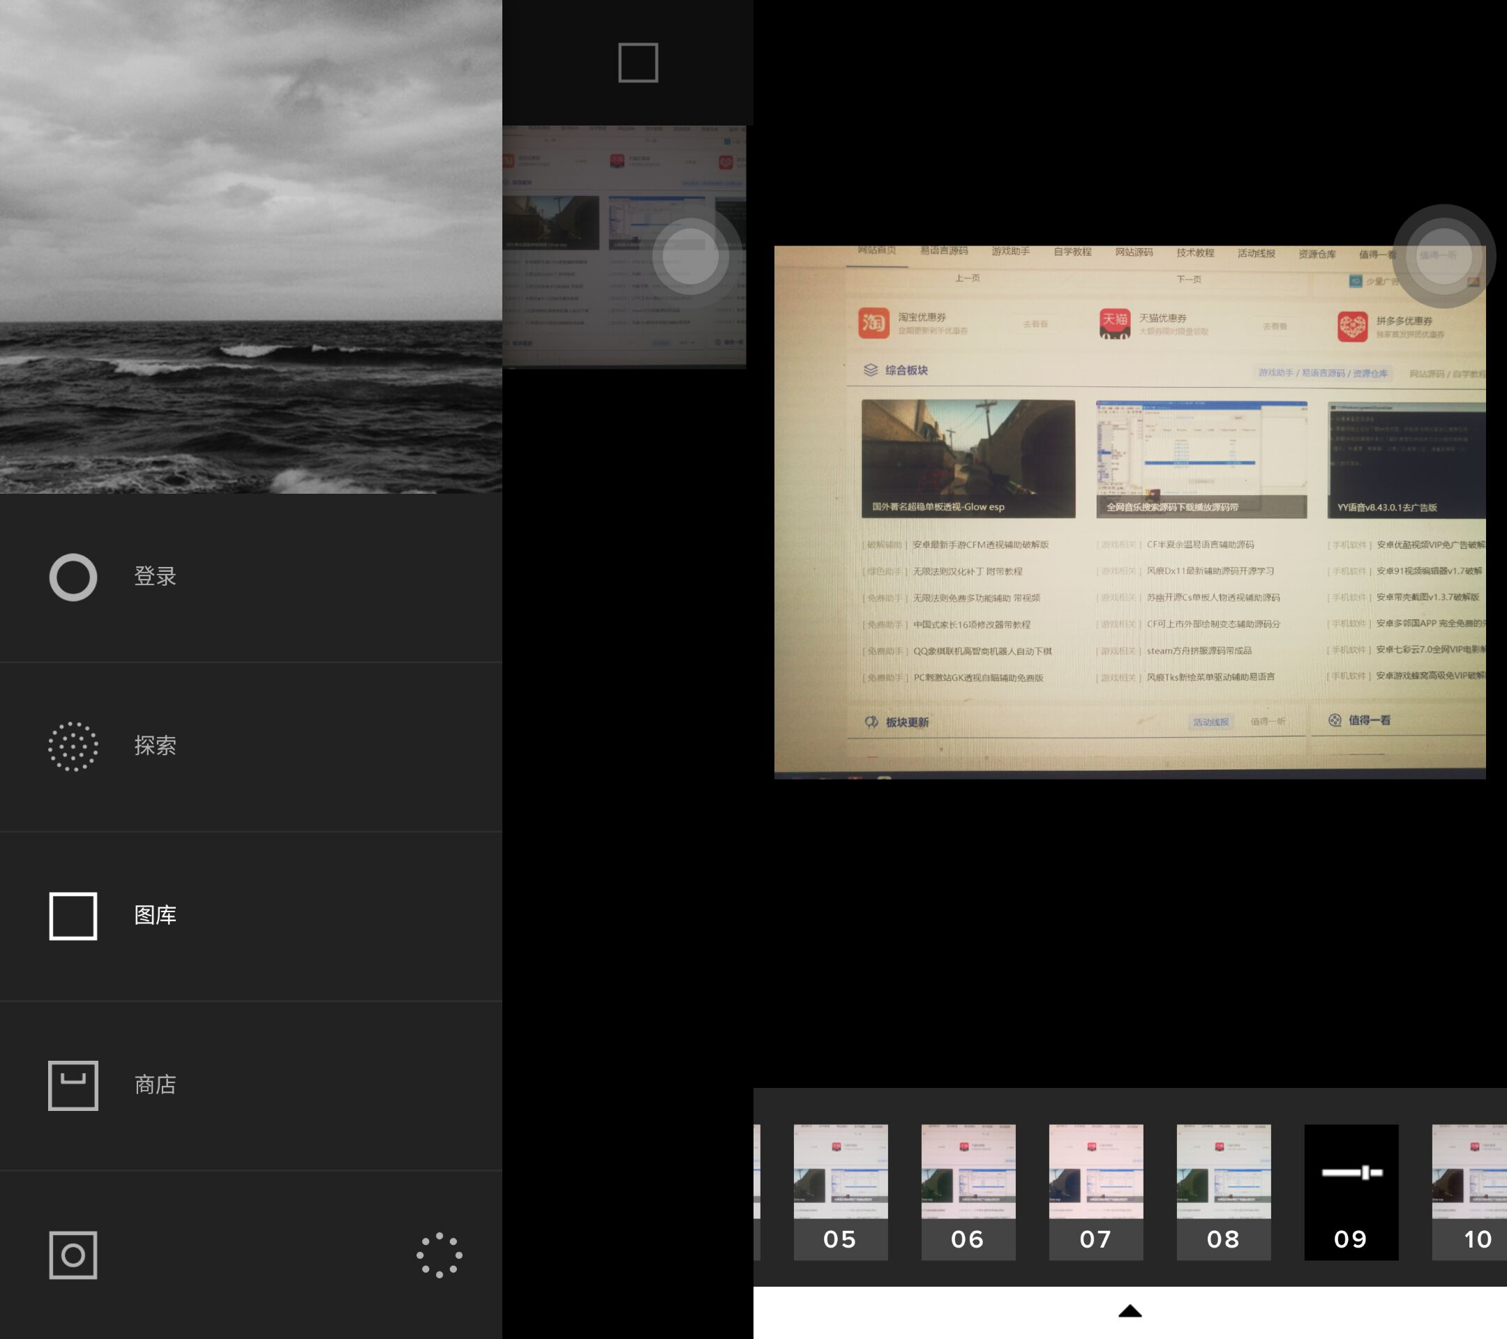Tap the 登录 menu label

point(156,576)
